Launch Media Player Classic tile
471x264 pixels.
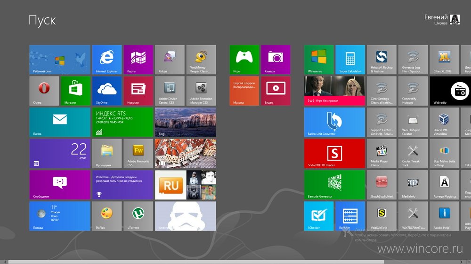382,154
